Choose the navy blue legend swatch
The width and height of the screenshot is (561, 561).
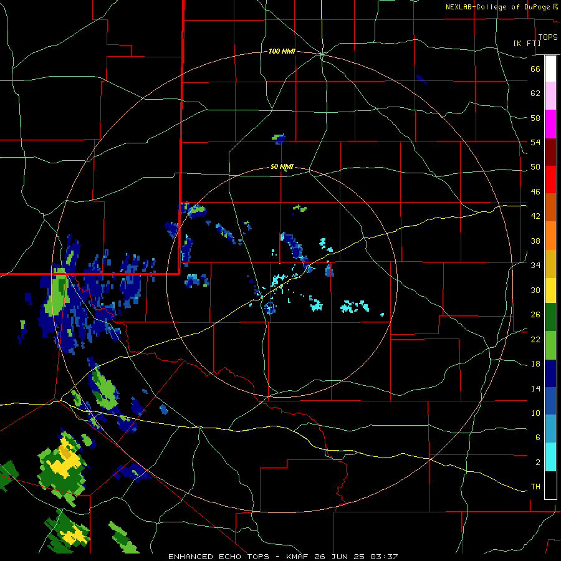pyautogui.click(x=550, y=373)
